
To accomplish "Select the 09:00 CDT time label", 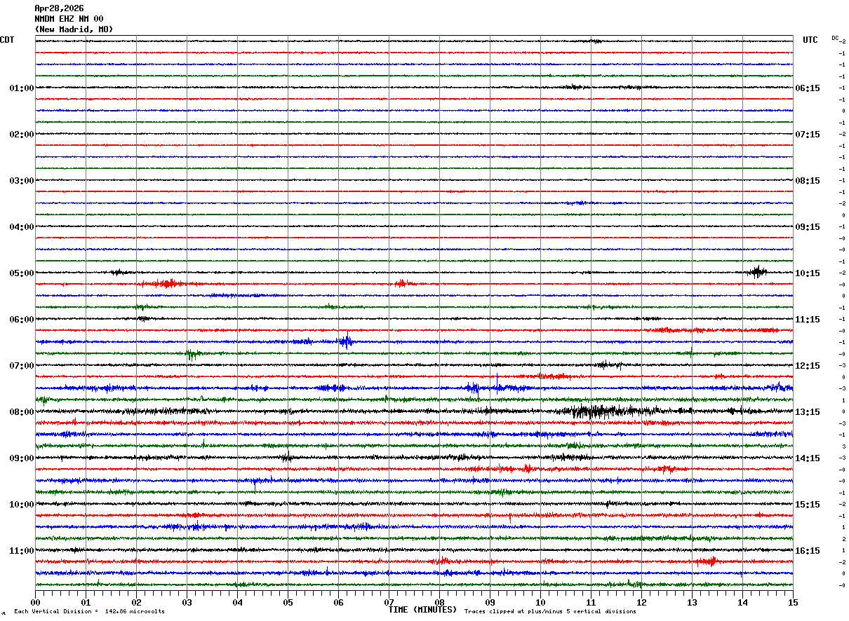I will click(x=22, y=458).
